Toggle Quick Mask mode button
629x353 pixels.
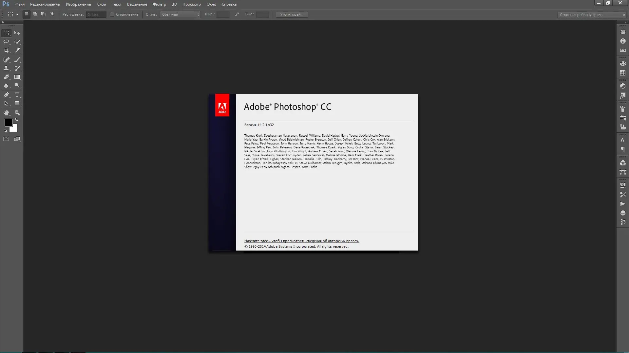(6, 139)
